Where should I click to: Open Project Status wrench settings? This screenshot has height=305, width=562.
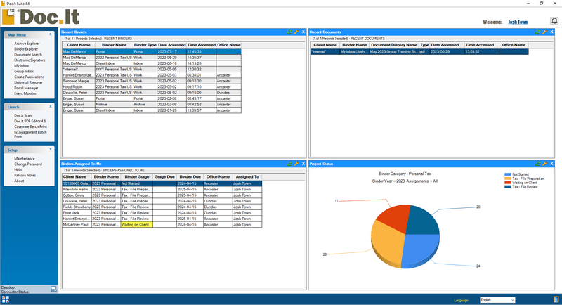tap(545, 164)
